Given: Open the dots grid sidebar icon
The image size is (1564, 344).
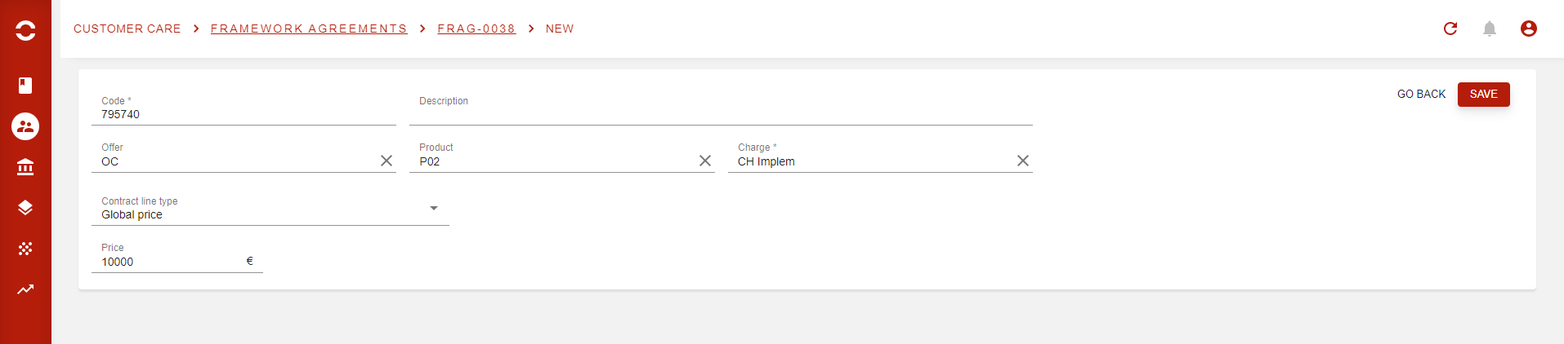Looking at the screenshot, I should [25, 249].
